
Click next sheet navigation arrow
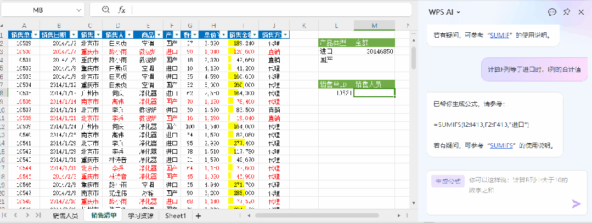(27, 215)
